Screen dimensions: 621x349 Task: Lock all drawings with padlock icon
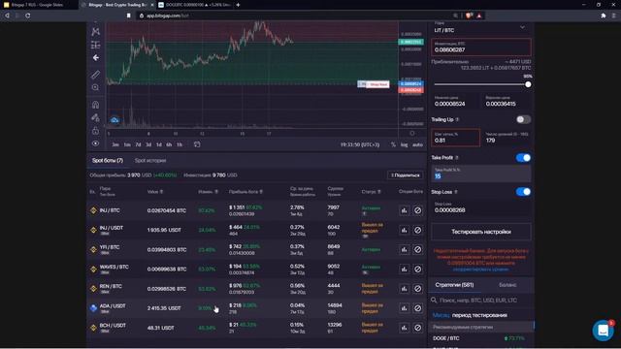pos(95,131)
